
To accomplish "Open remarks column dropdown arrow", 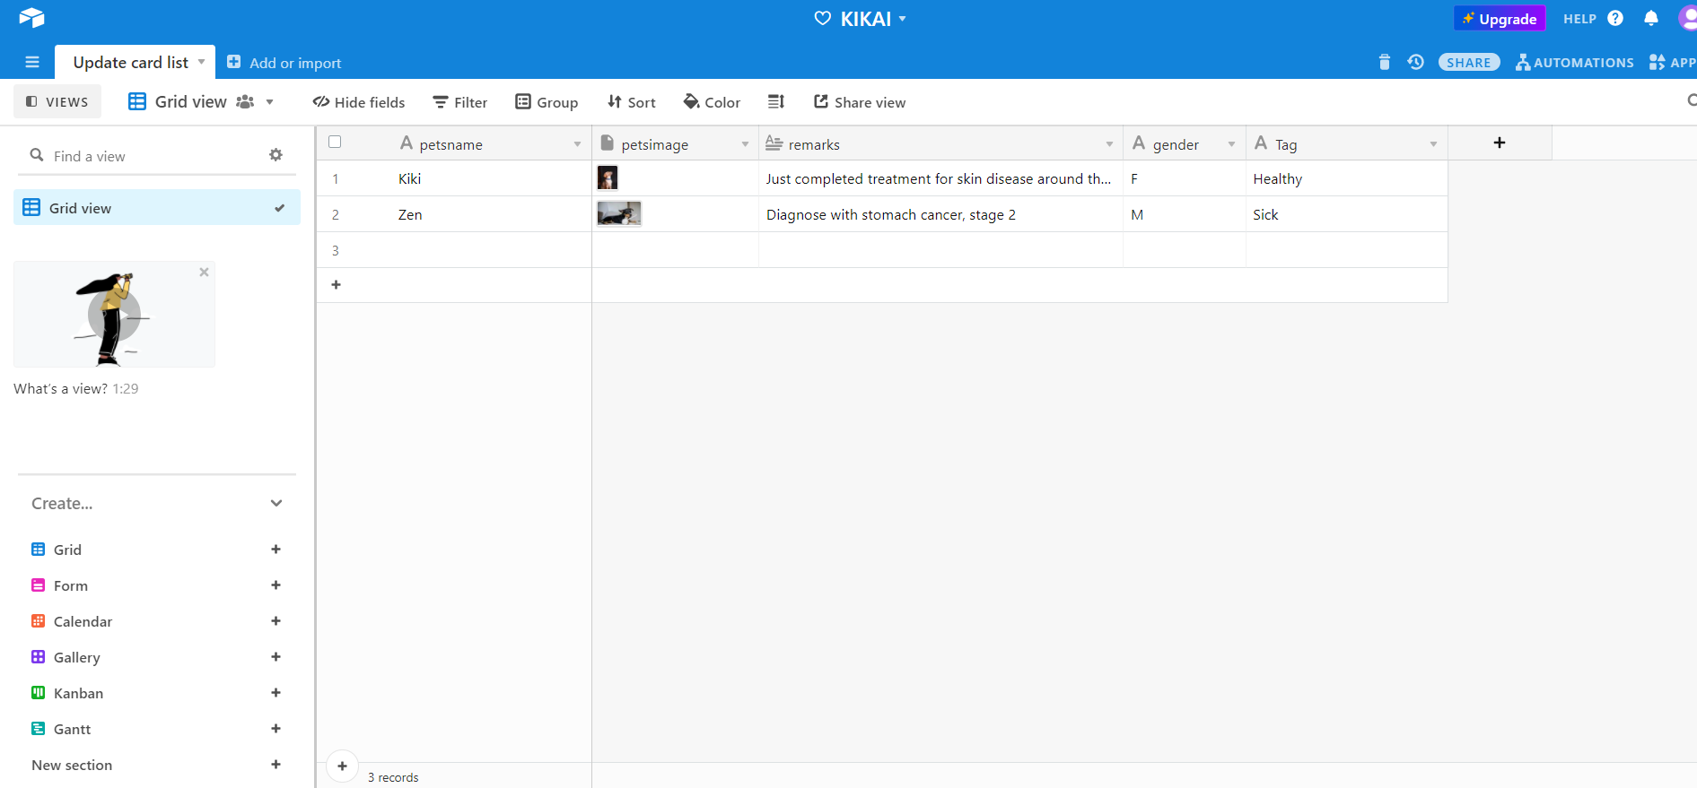I will point(1109,144).
